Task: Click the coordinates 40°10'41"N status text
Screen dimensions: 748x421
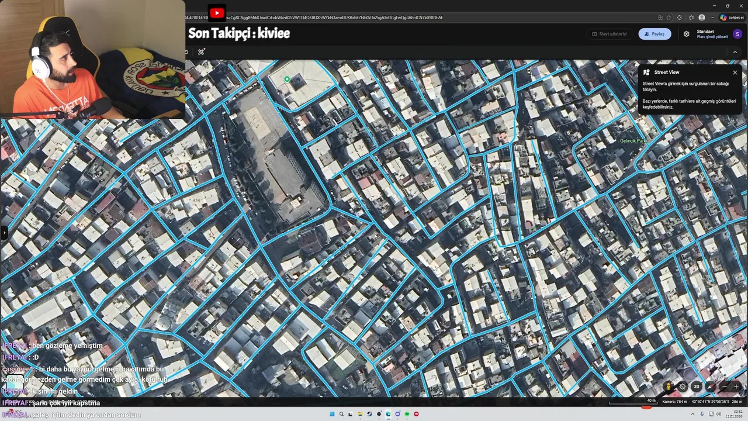Action: click(710, 402)
